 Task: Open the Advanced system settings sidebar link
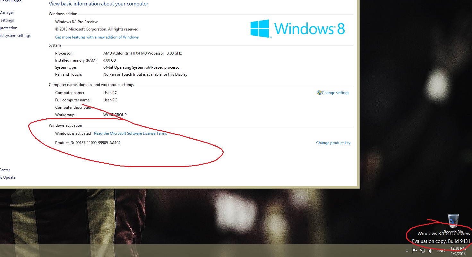[15, 36]
